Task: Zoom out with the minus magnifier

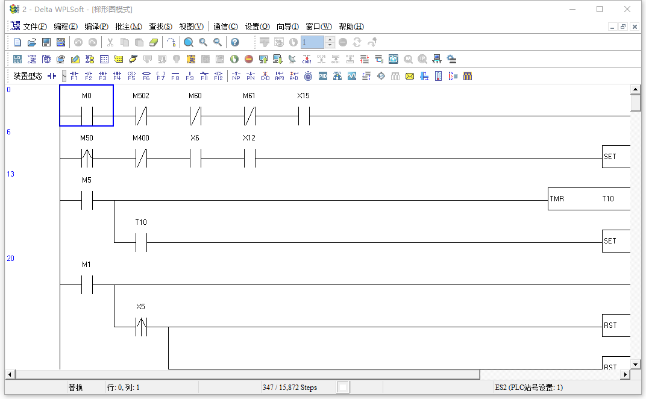Action: (218, 42)
